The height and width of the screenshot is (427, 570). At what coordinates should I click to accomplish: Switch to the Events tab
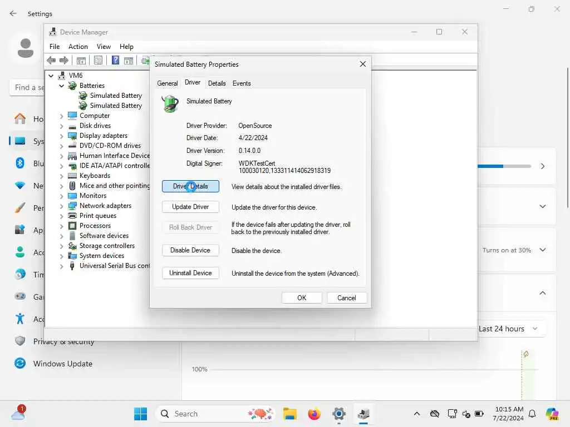point(242,83)
